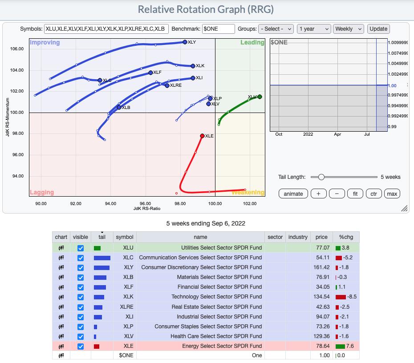Image resolution: width=414 pixels, height=363 pixels.
Task: Select the XLK endpoint dot on graph
Action: click(x=193, y=66)
